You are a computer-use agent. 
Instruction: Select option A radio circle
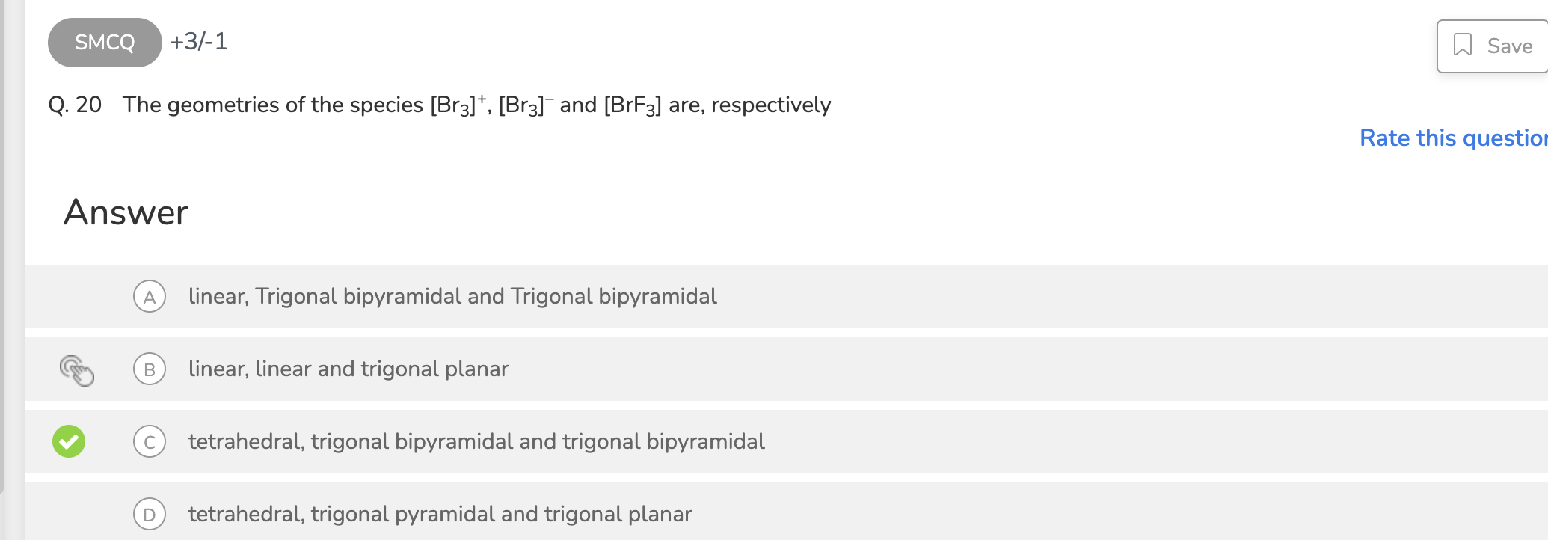(x=150, y=297)
